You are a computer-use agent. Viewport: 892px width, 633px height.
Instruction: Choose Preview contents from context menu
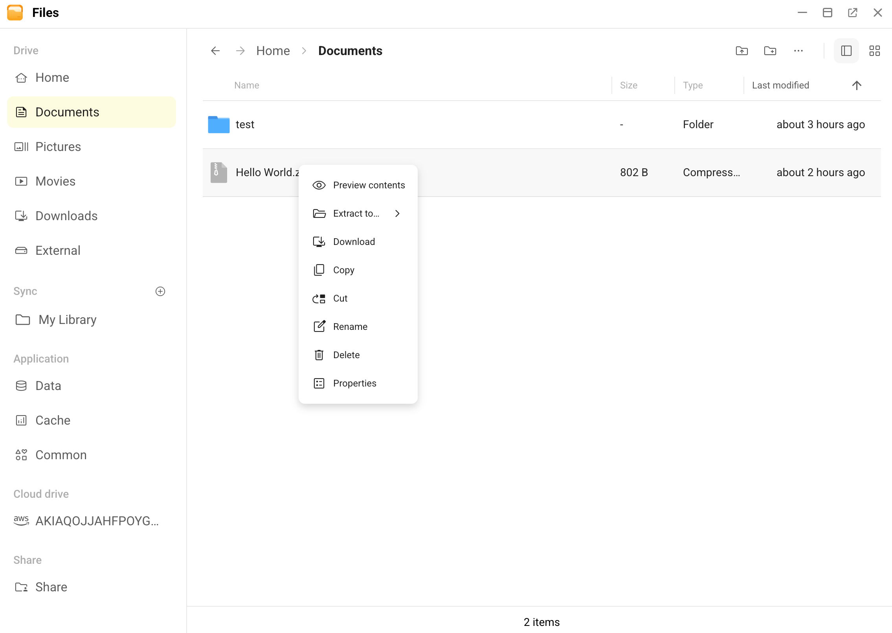pyautogui.click(x=358, y=185)
